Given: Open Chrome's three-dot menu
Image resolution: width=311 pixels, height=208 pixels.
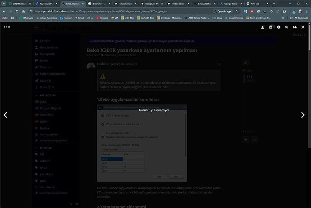Looking at the screenshot, I should pos(307,11).
